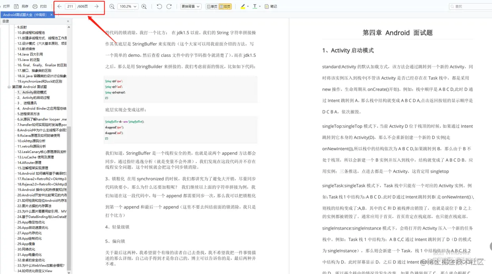Select outline item 4、Android Binder之应用层总结
Viewport: 492px width, 274px height.
click(x=42, y=108)
